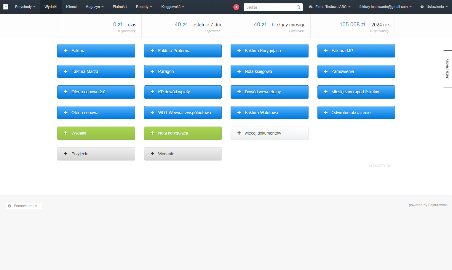Open the Firma Testowa ABC company dropdown
Viewport: 452px width, 270px height.
[330, 7]
